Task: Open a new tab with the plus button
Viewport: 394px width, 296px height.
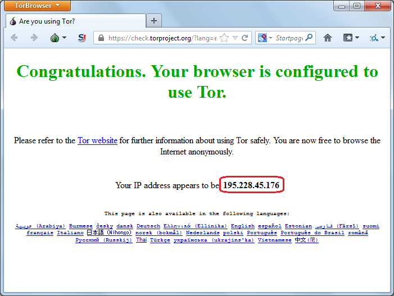Action: click(x=154, y=21)
